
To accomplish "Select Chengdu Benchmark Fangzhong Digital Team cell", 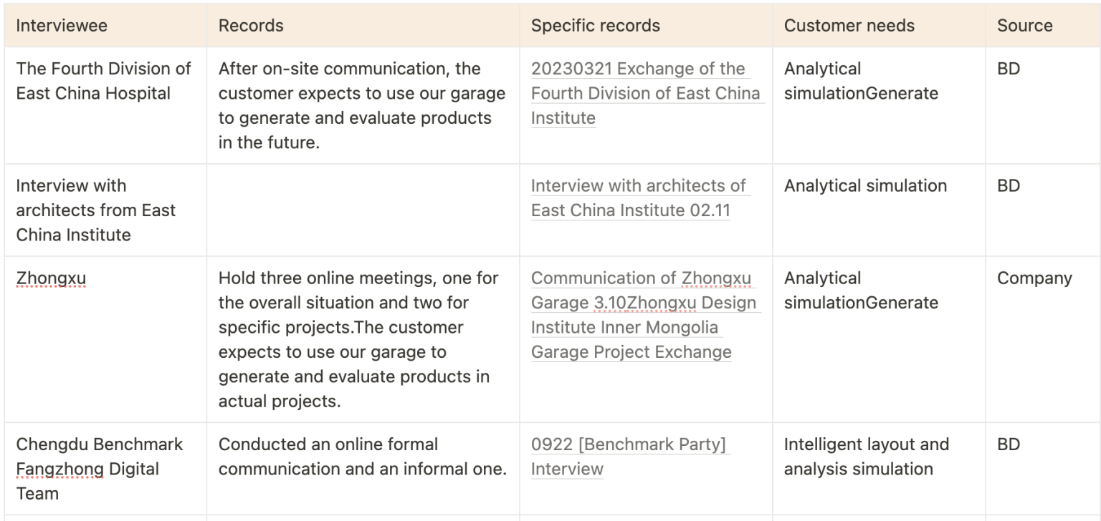I will [x=100, y=468].
